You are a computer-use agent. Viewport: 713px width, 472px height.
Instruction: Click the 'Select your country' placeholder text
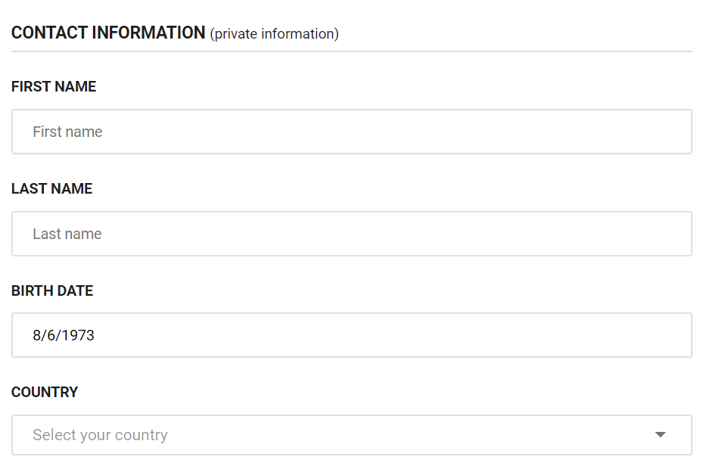(x=100, y=435)
